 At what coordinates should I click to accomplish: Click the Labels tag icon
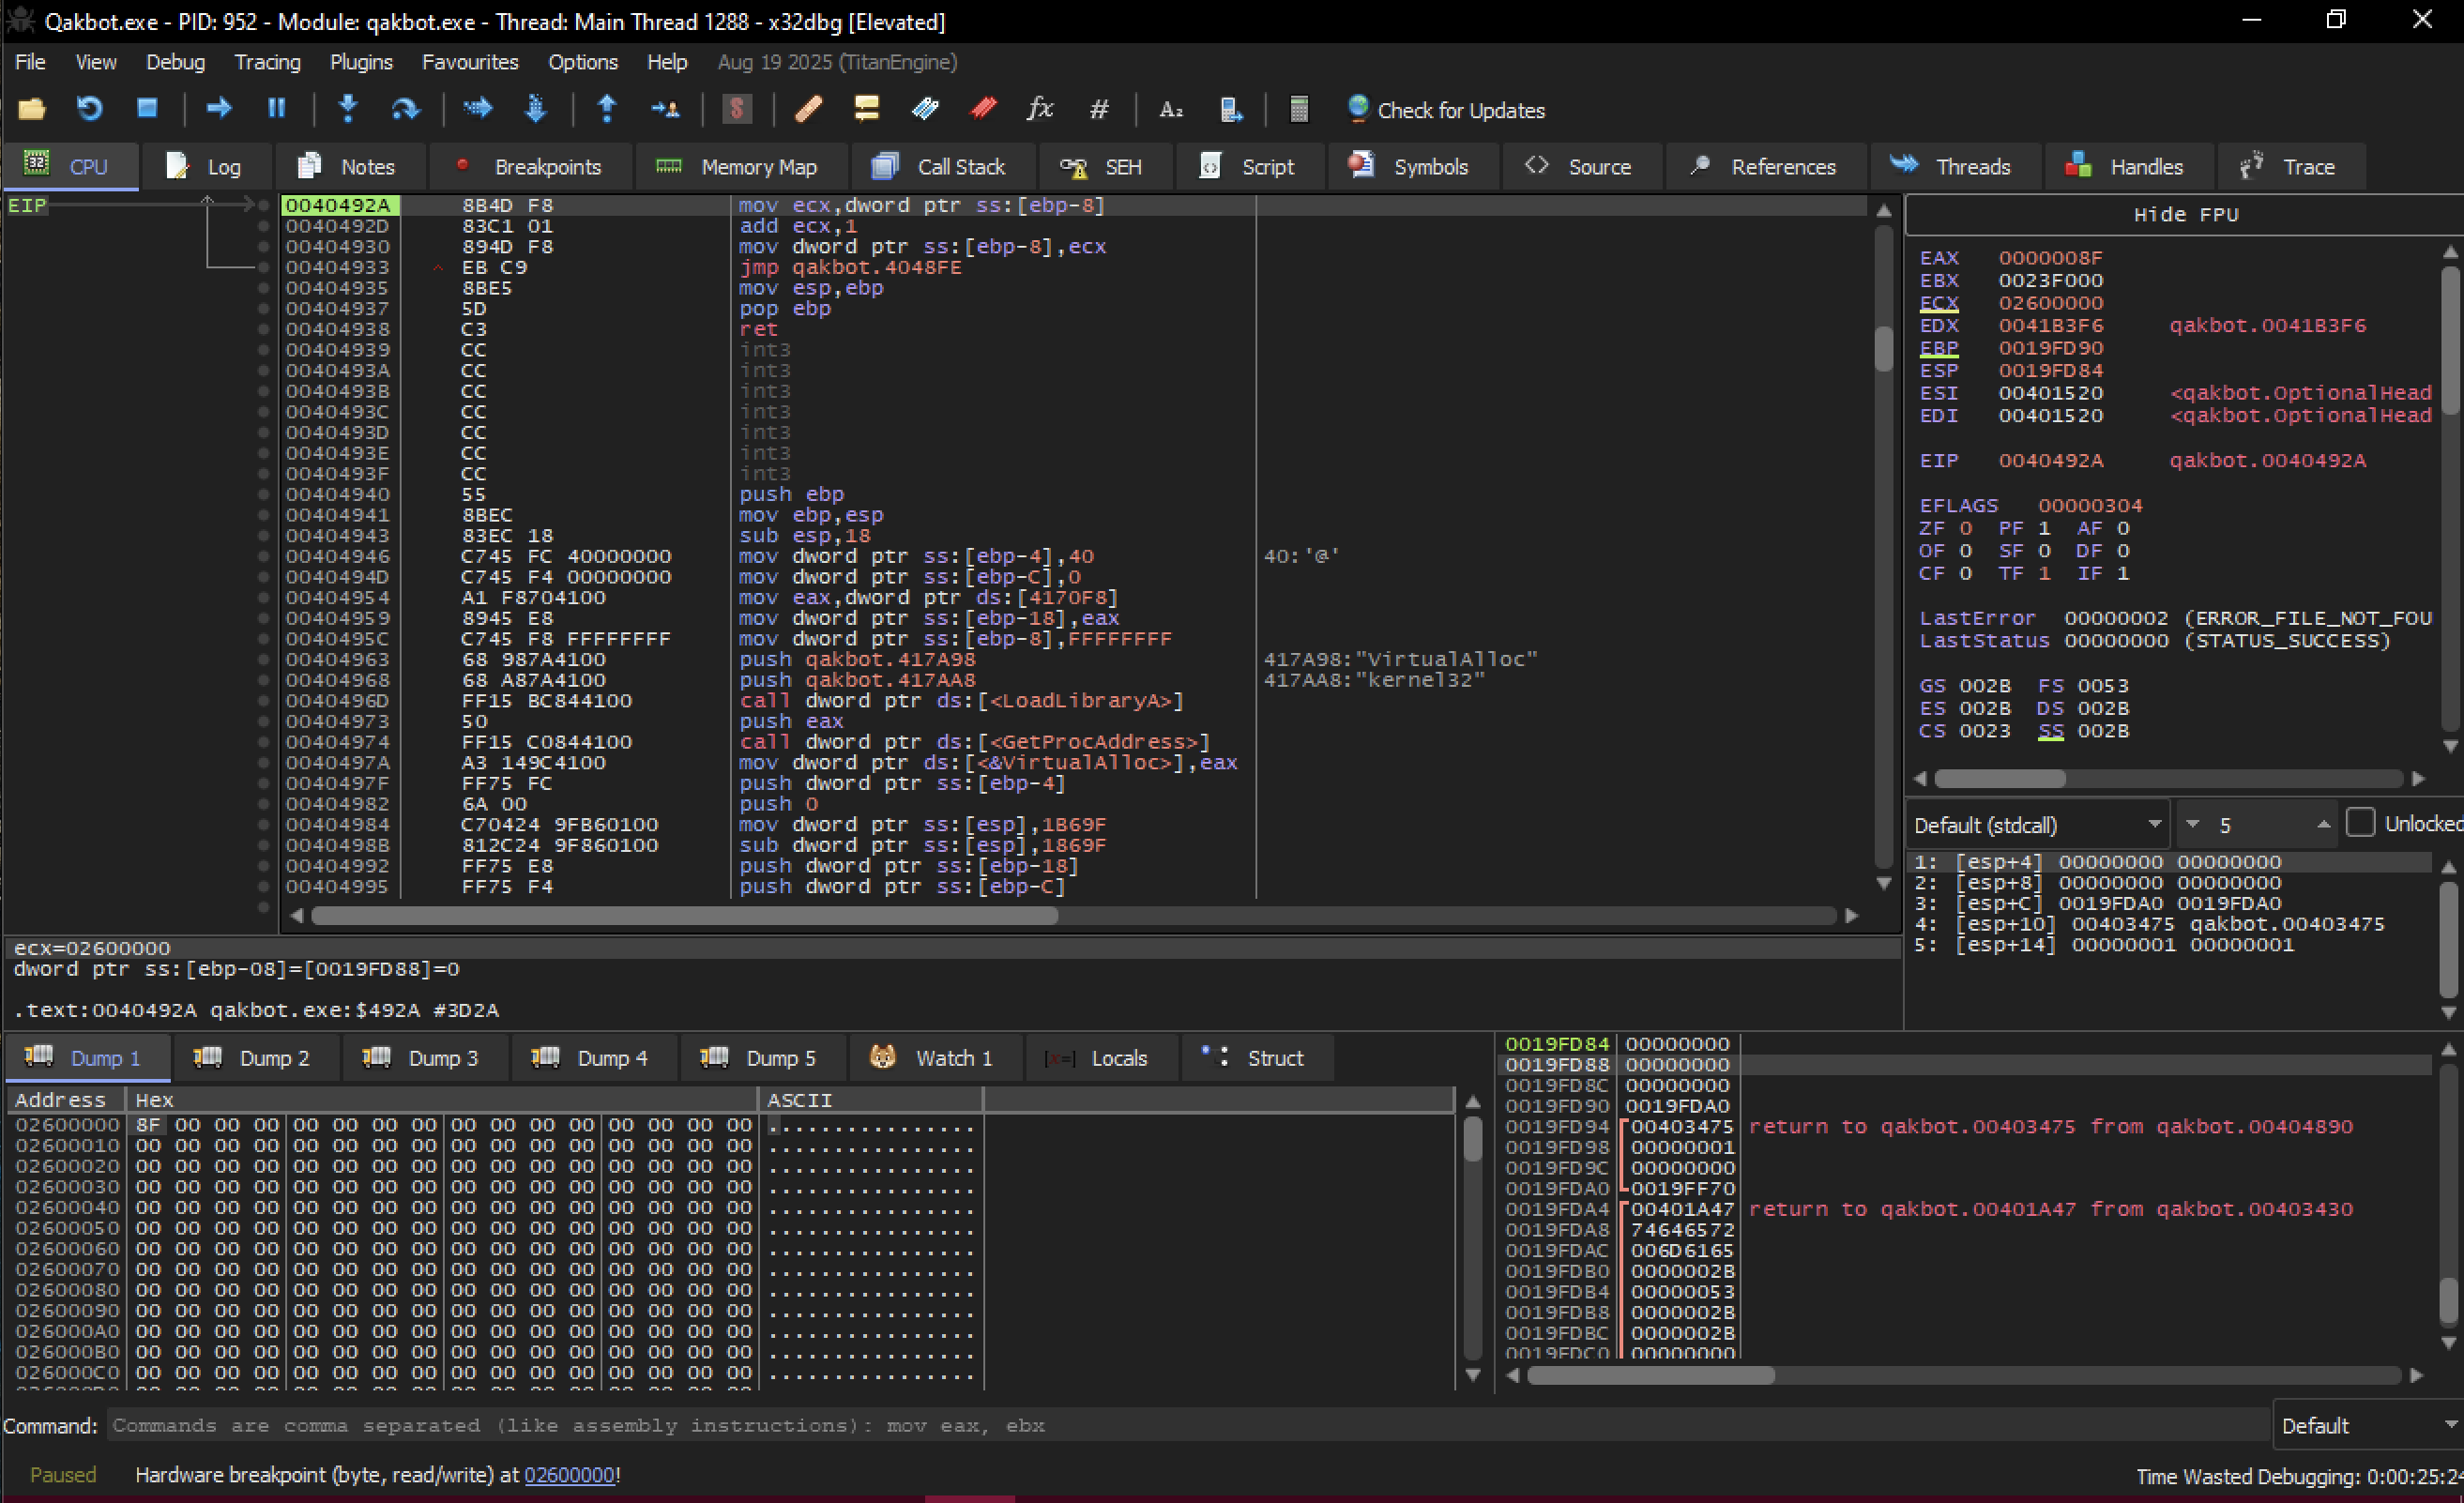[925, 109]
